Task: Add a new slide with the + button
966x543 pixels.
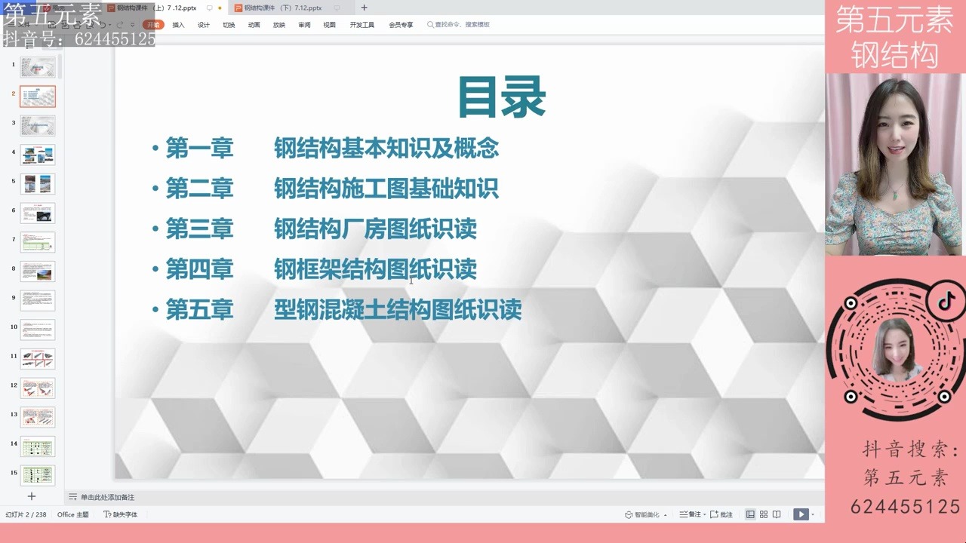Action: pos(31,496)
